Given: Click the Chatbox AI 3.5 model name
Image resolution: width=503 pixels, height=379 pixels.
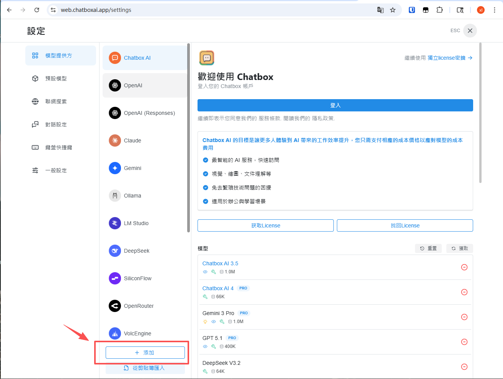Looking at the screenshot, I should point(220,263).
